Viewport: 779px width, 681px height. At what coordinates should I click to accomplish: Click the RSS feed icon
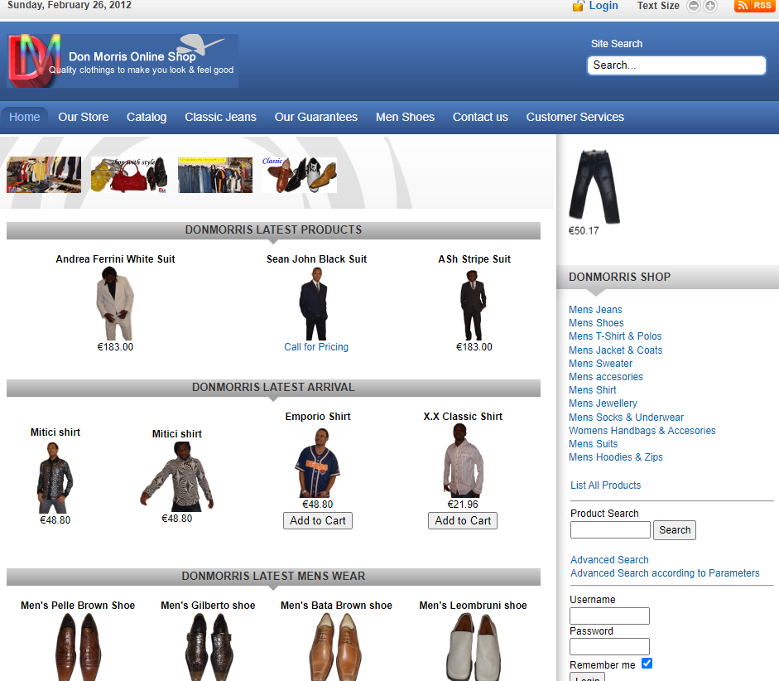[x=754, y=6]
